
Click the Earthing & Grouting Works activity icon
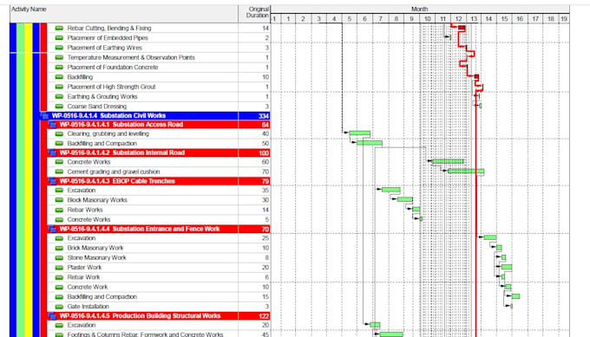pos(59,96)
